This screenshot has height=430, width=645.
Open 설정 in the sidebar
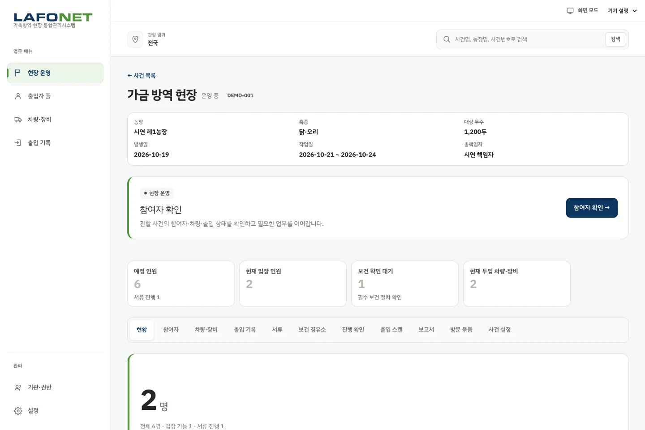click(x=55, y=411)
